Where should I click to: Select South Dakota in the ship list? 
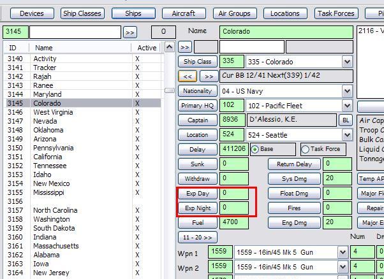coord(82,228)
